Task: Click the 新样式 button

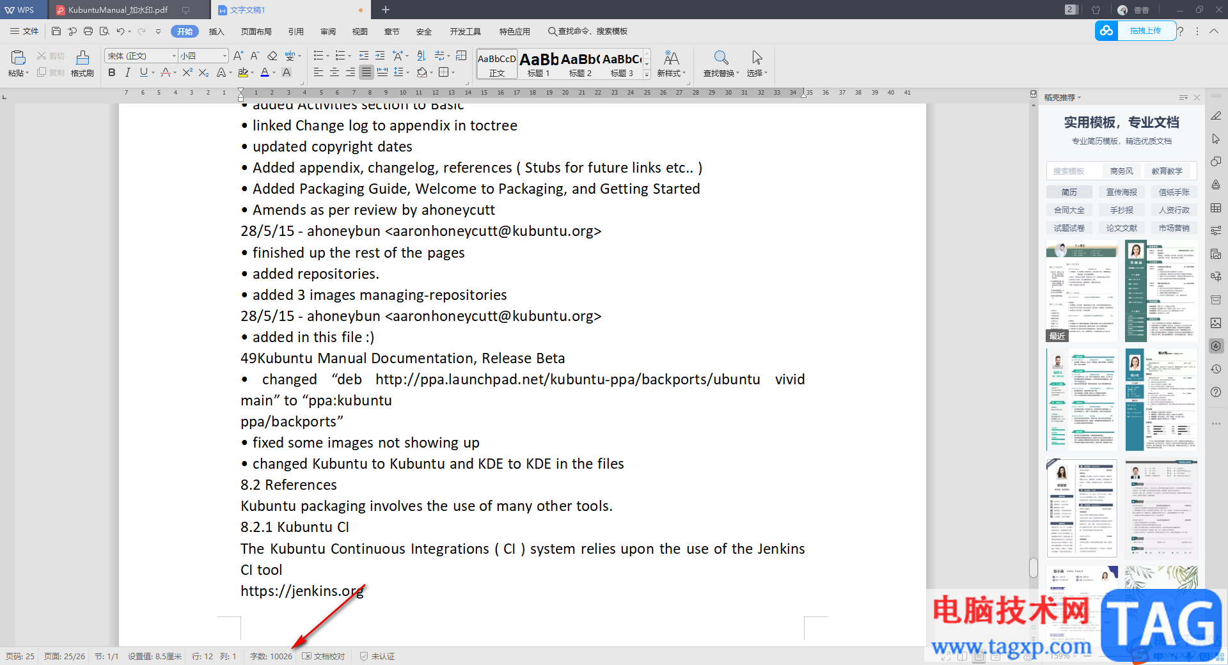Action: click(x=671, y=64)
